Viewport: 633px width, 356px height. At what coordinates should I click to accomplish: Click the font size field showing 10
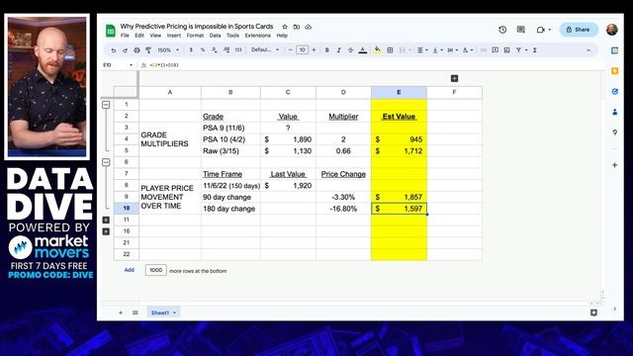tap(302, 50)
